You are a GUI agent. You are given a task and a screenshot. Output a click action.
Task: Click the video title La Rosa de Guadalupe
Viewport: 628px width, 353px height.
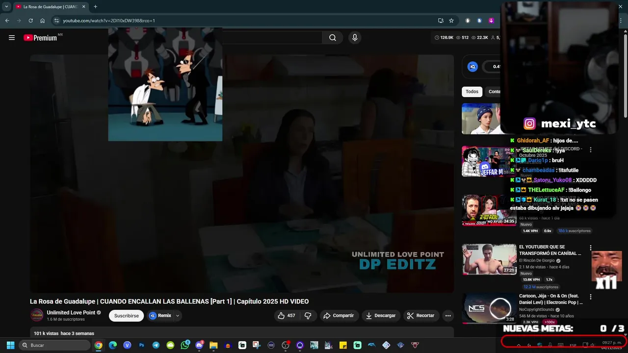[169, 302]
